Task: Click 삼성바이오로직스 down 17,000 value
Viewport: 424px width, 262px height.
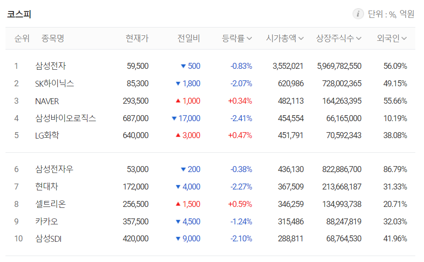Action: 186,118
